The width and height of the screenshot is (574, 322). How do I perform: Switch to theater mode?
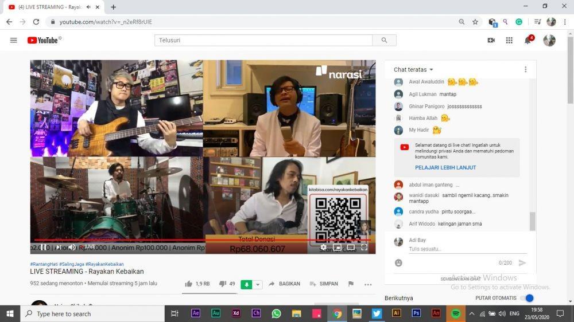coord(351,248)
